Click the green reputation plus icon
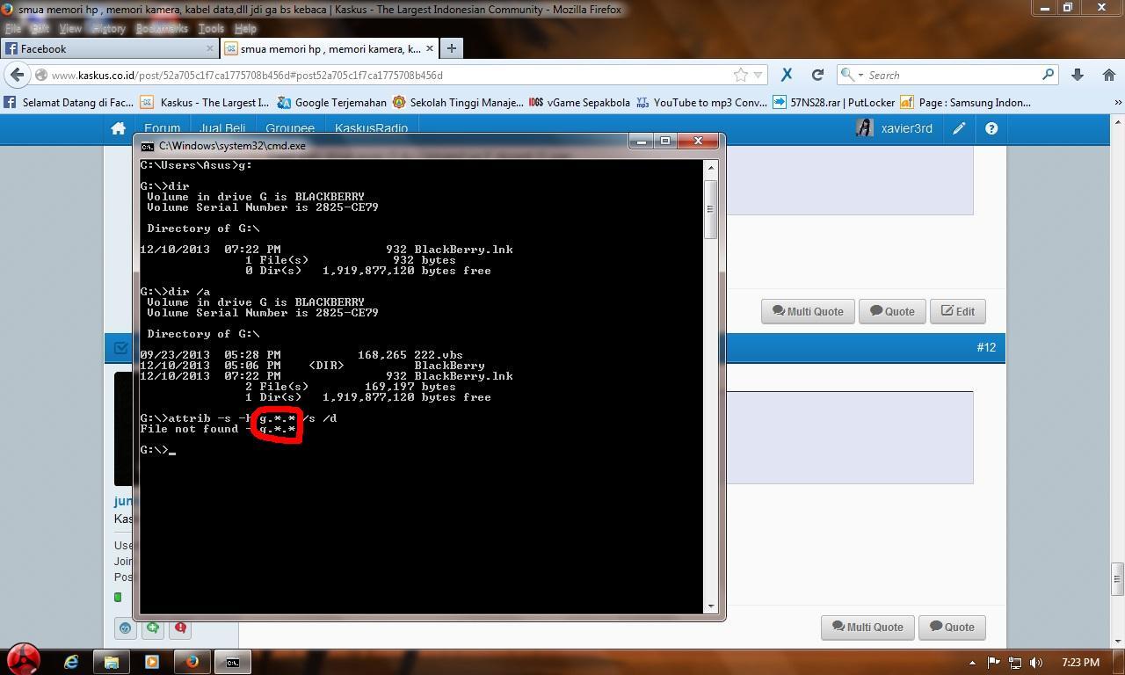The image size is (1125, 675). [x=153, y=628]
